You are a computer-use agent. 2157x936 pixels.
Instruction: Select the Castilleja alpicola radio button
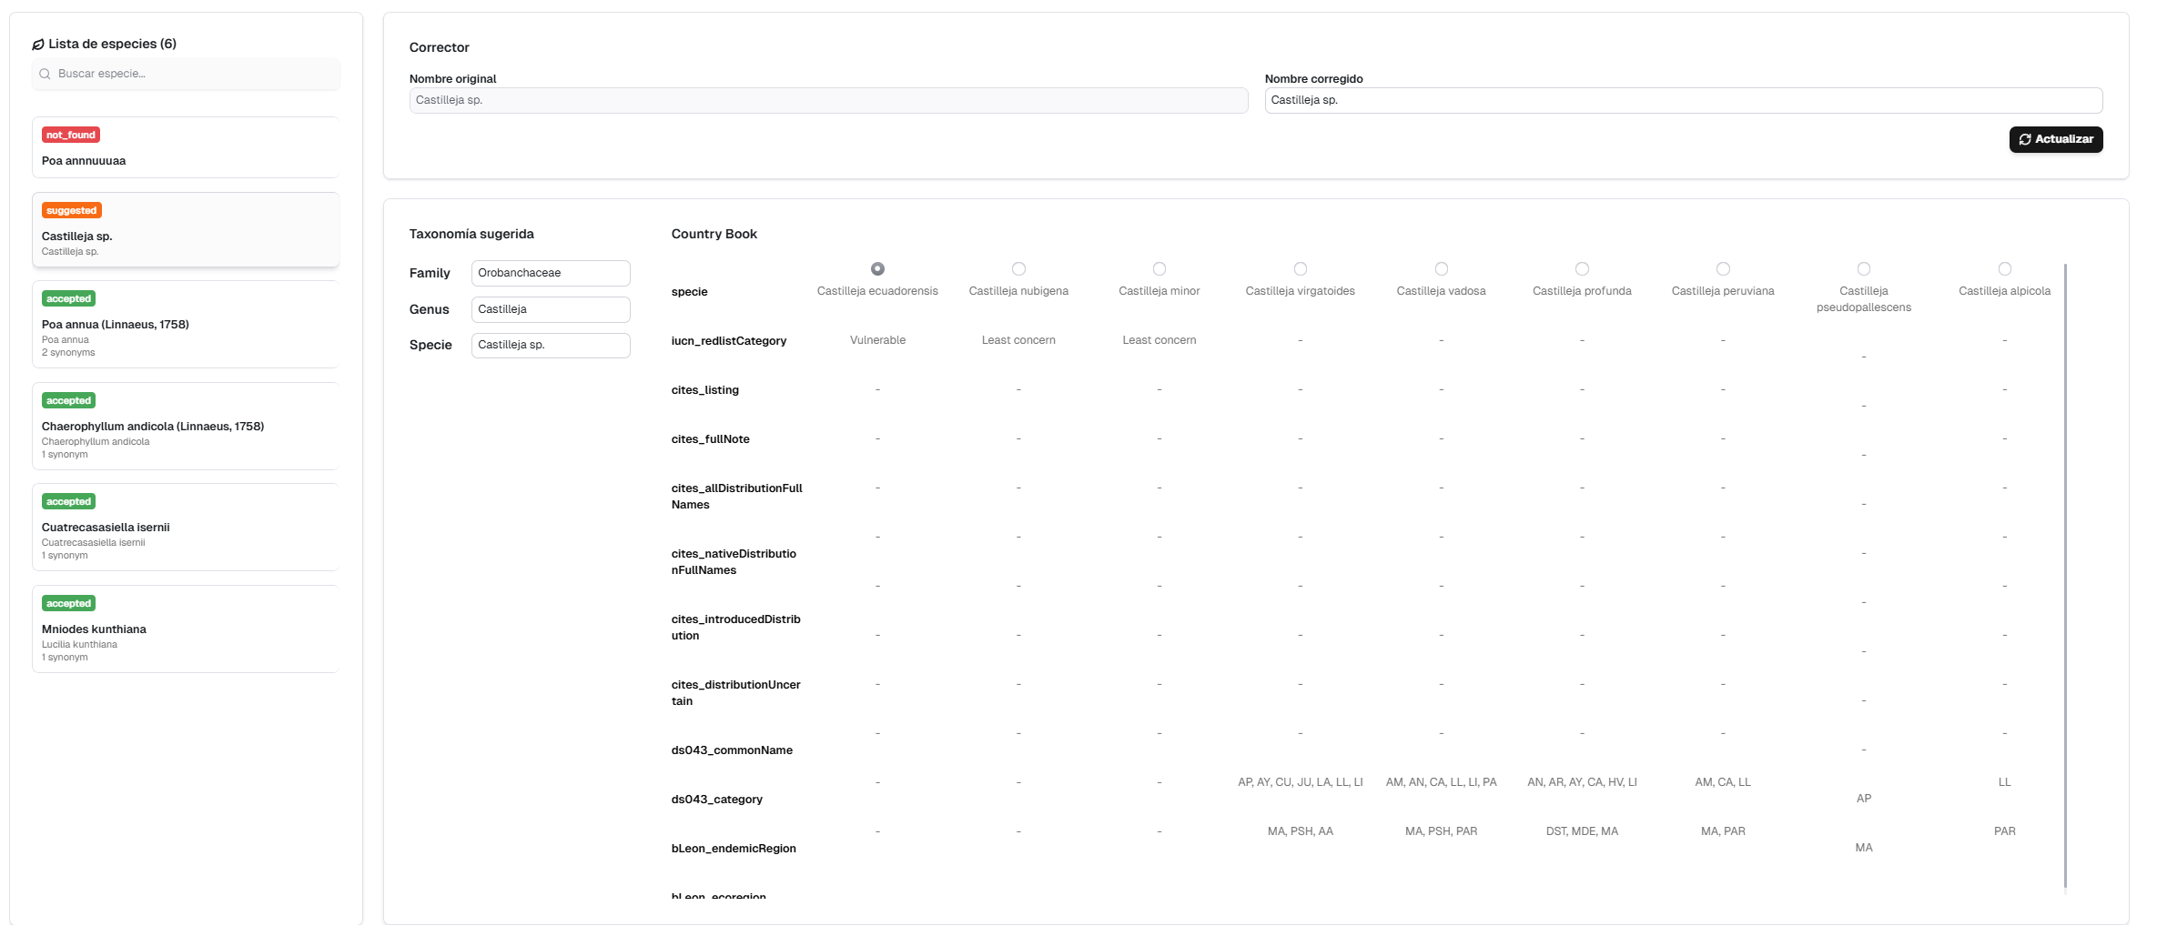point(2004,269)
